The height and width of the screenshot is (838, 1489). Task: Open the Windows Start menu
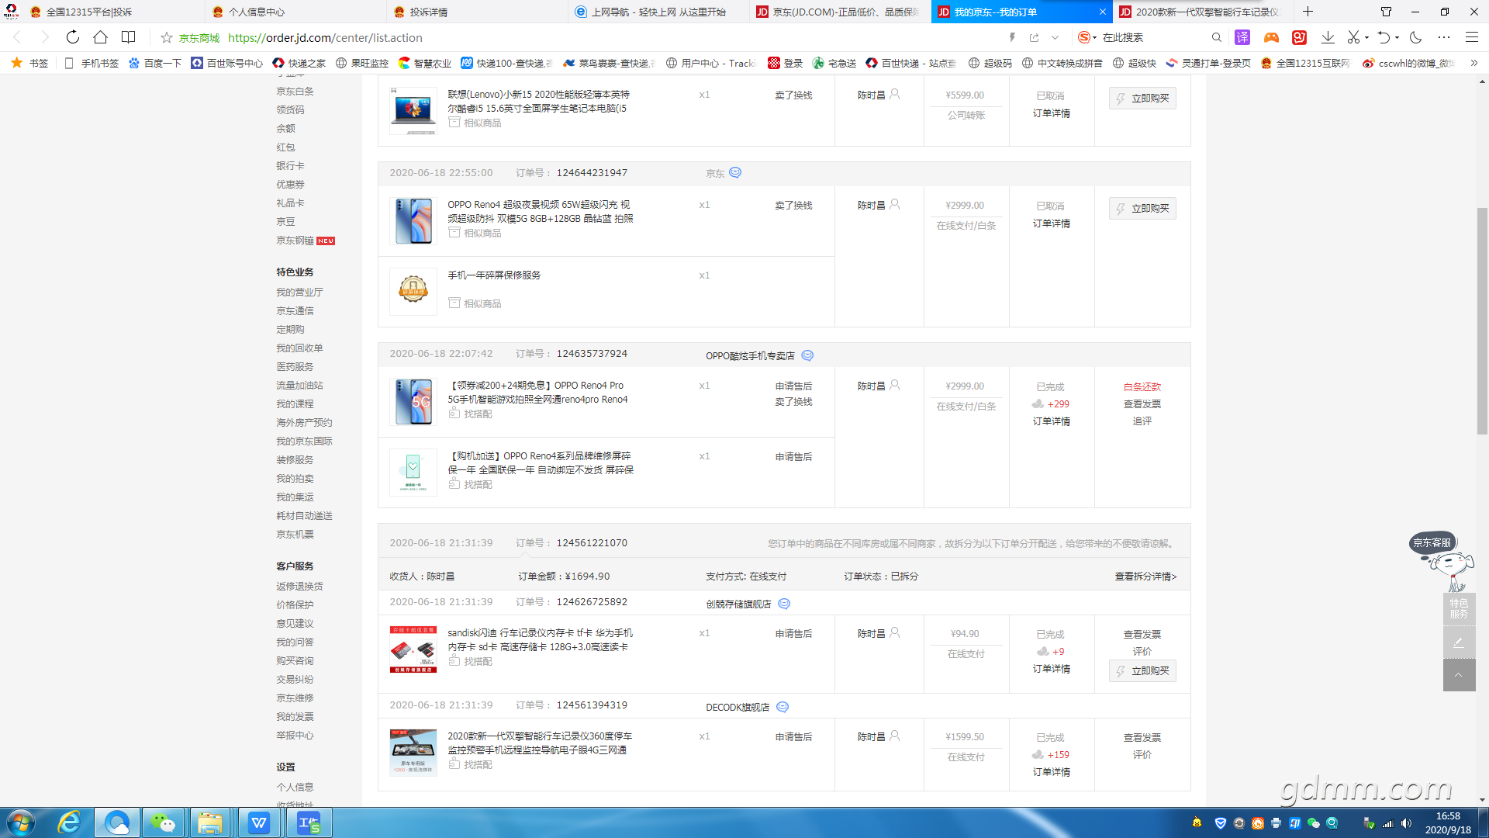(x=20, y=822)
